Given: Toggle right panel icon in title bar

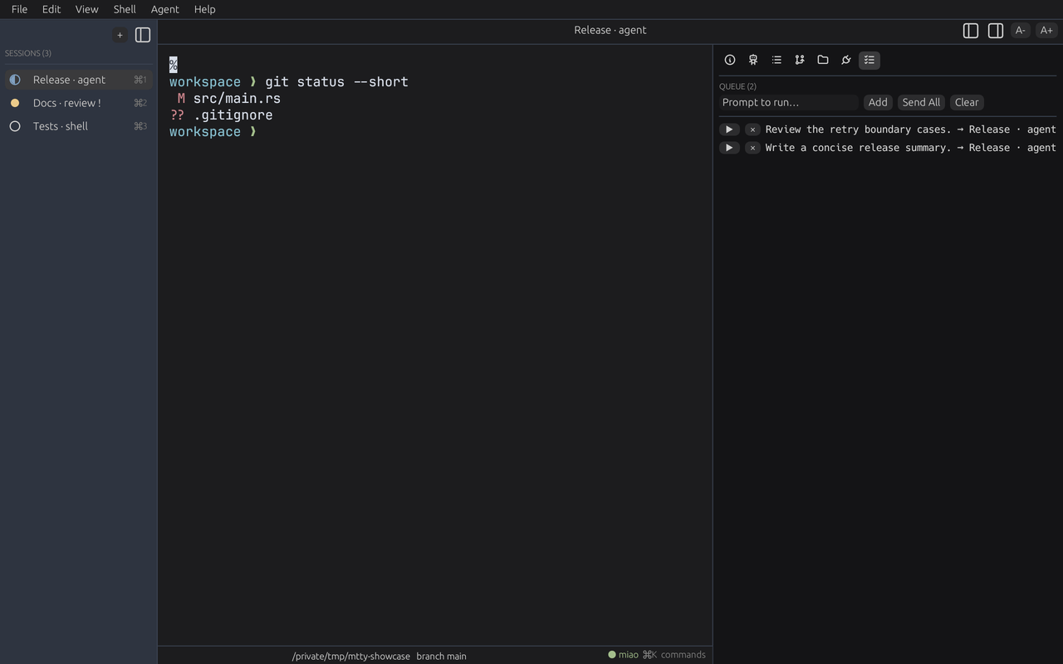Looking at the screenshot, I should tap(996, 31).
